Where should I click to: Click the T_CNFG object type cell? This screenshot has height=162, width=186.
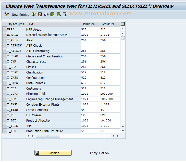pyautogui.click(x=17, y=78)
